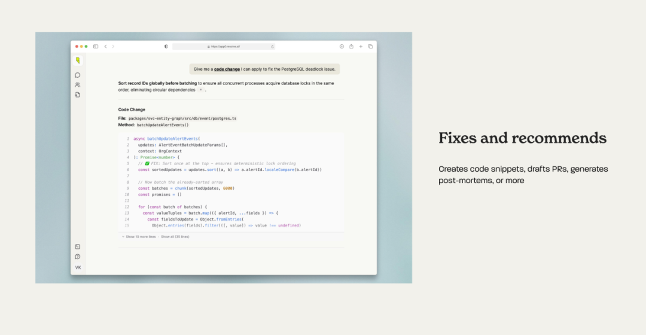Reload the page from the address bar
The image size is (646, 335).
click(x=273, y=46)
